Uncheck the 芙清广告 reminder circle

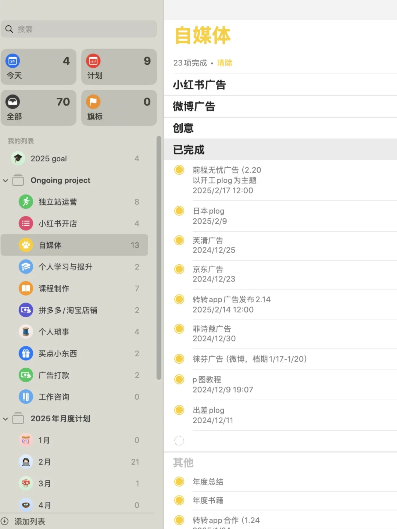179,240
